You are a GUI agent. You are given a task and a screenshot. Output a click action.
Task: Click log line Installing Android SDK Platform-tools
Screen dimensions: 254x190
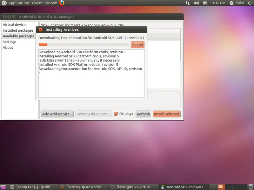pyautogui.click(x=79, y=56)
